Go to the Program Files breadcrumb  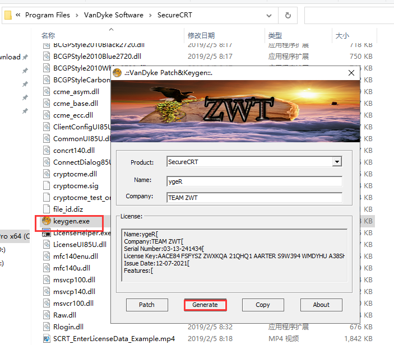click(48, 15)
